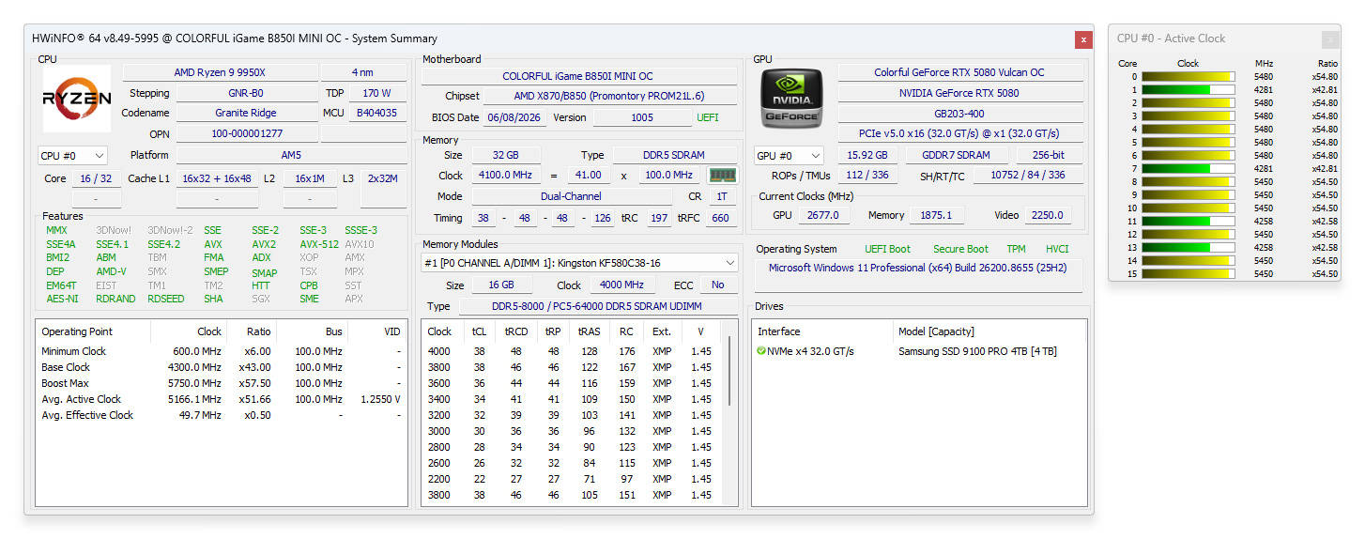Screen dimensions: 1365x539
Task: Click the 16 / 32 core count field
Action: point(96,178)
